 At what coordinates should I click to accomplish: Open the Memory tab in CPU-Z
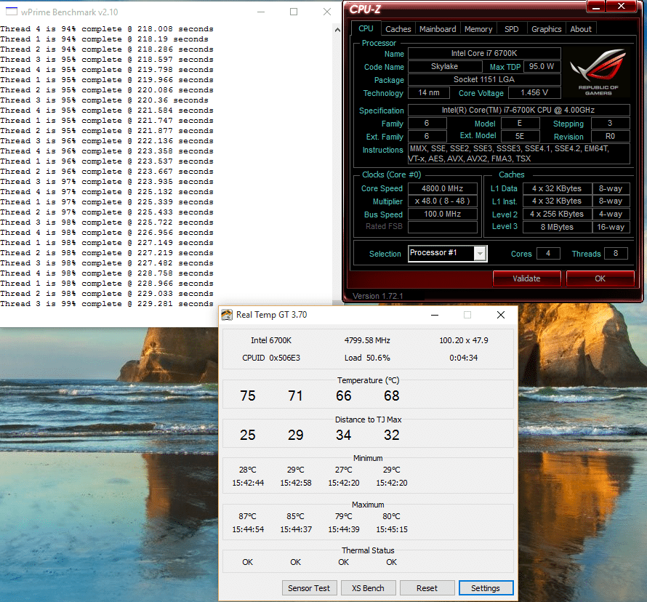478,29
